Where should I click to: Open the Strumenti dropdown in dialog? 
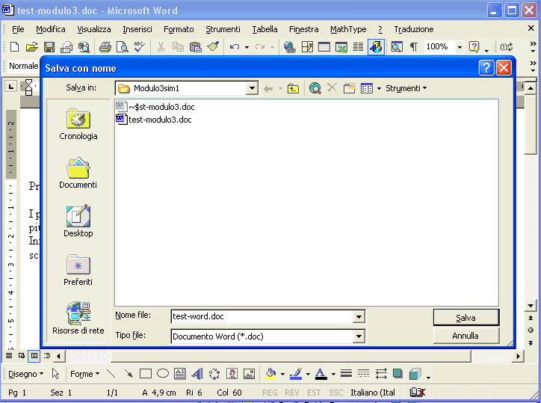[x=406, y=88]
